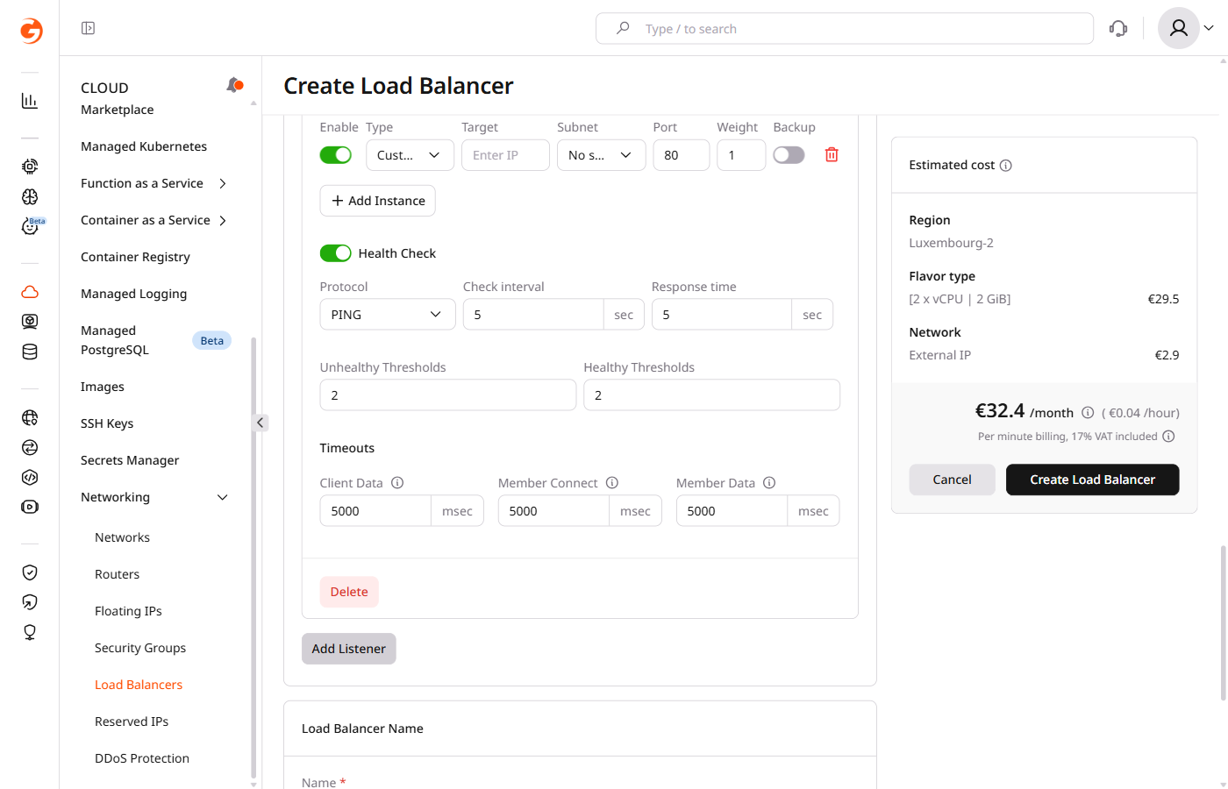Screen dimensions: 1228x789
Task: Open the circular arrows exchange icon
Action: pyautogui.click(x=30, y=447)
